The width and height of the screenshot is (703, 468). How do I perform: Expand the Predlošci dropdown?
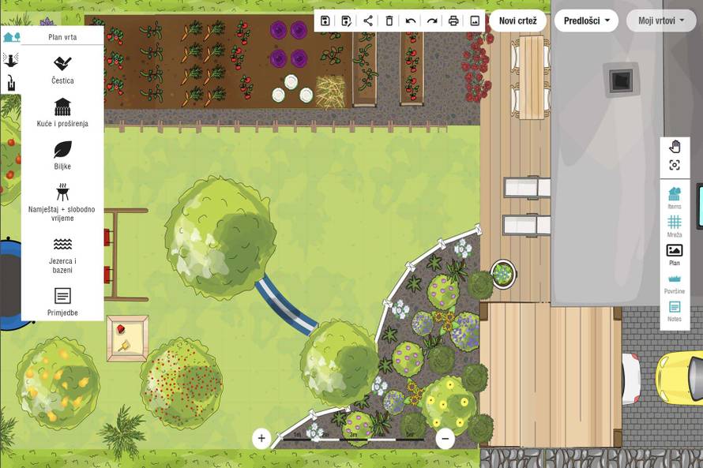(586, 21)
